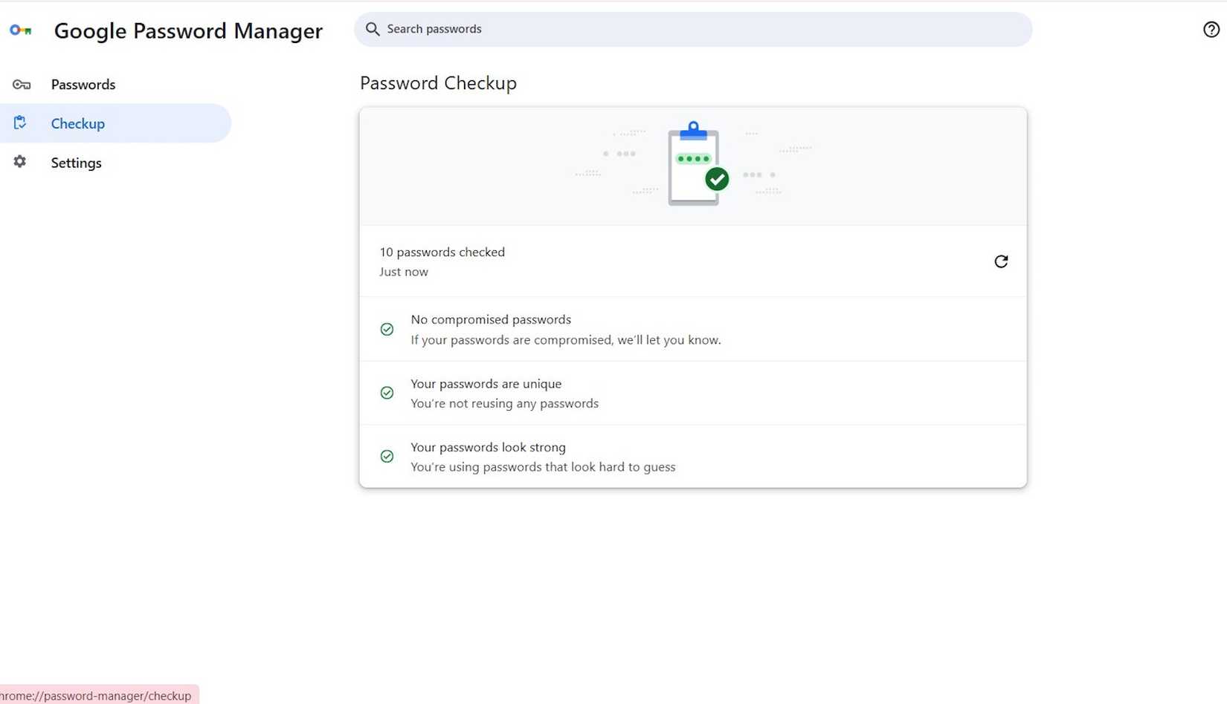Rerun checkup using the refresh icon
Image resolution: width=1227 pixels, height=704 pixels.
point(1001,261)
